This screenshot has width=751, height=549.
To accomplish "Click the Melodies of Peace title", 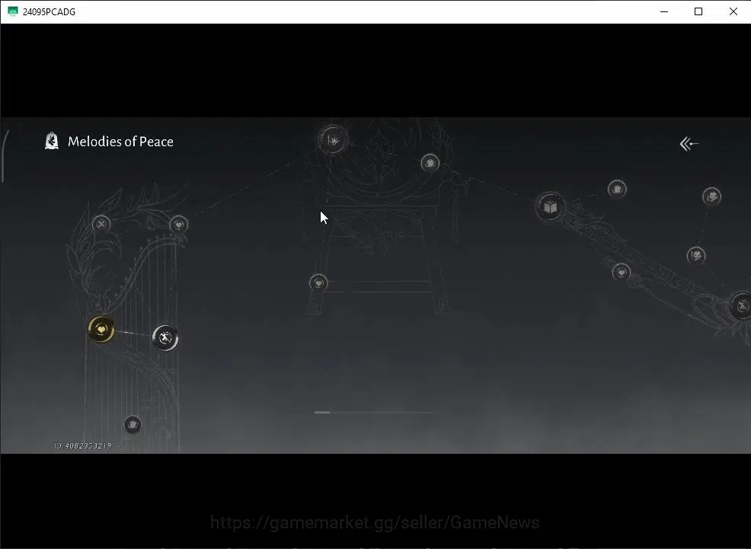I will pyautogui.click(x=120, y=142).
